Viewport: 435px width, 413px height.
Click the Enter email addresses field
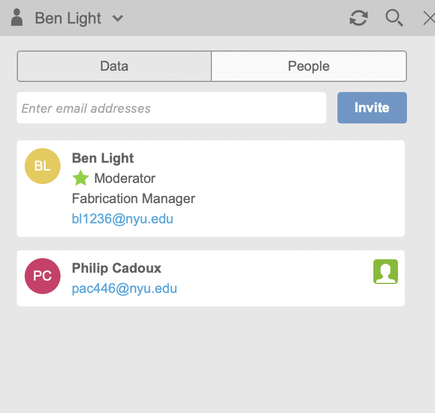pyautogui.click(x=172, y=108)
